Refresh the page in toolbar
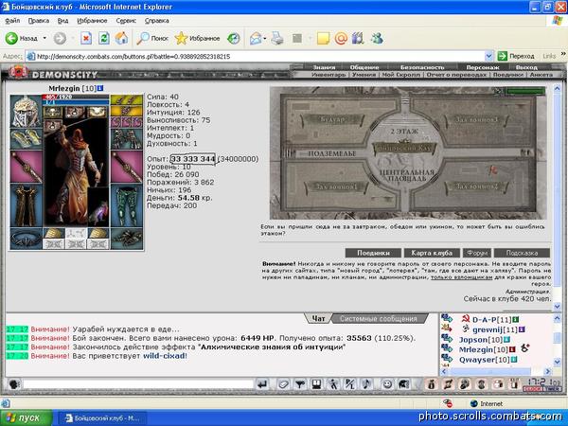Viewport: 568px width, 426px height. [103, 39]
